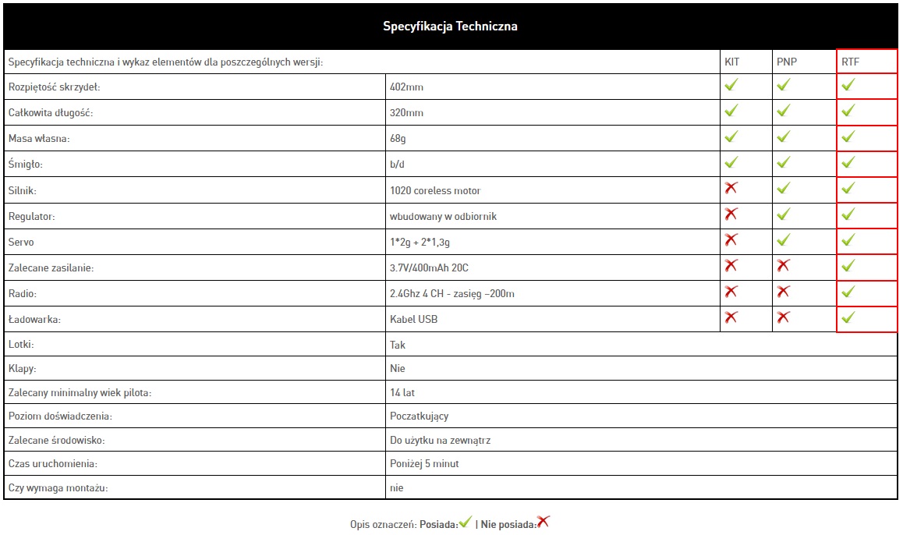Click the PNP checkmark in Masa własna row
This screenshot has width=903, height=535.
[783, 136]
